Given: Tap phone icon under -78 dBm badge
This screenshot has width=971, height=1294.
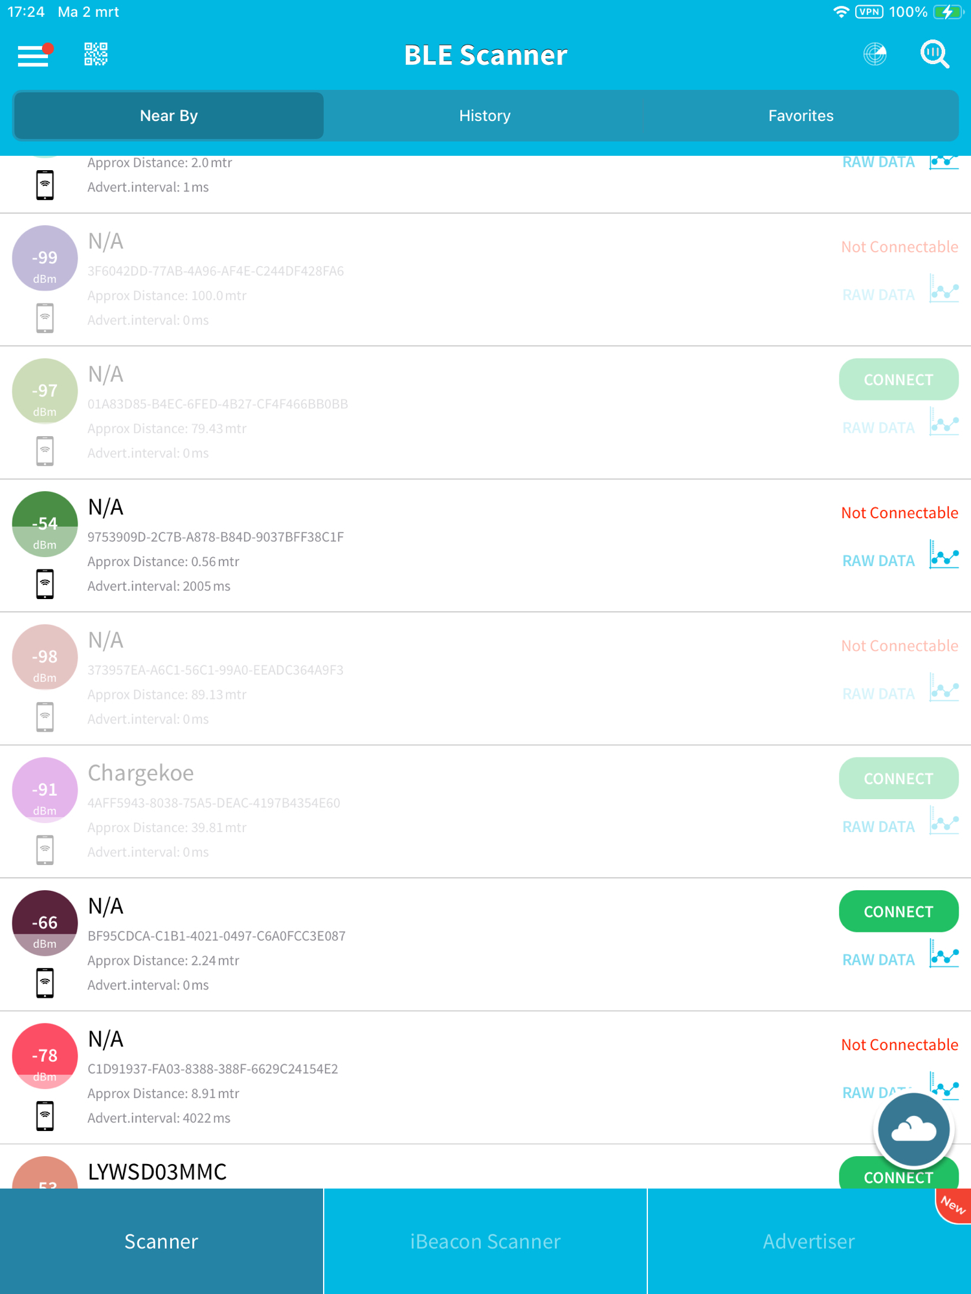Looking at the screenshot, I should 45,1116.
